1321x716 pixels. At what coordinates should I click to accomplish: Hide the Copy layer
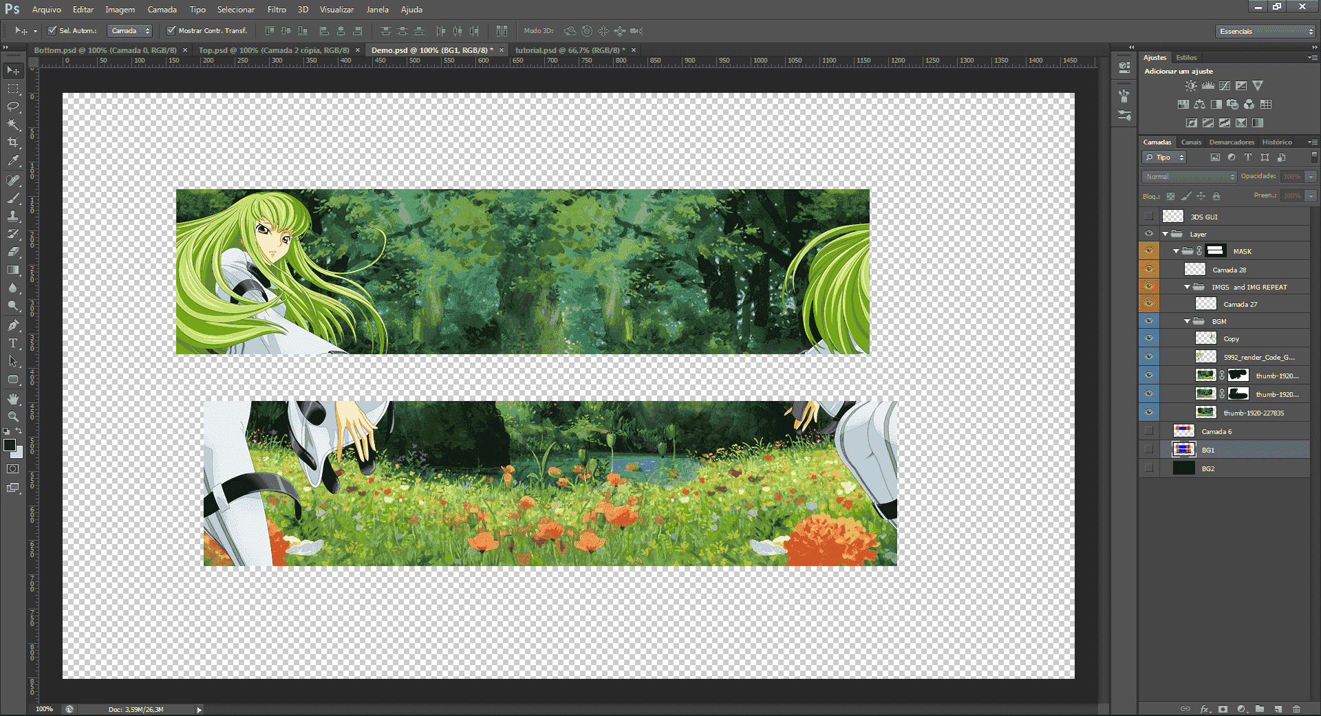pyautogui.click(x=1149, y=338)
